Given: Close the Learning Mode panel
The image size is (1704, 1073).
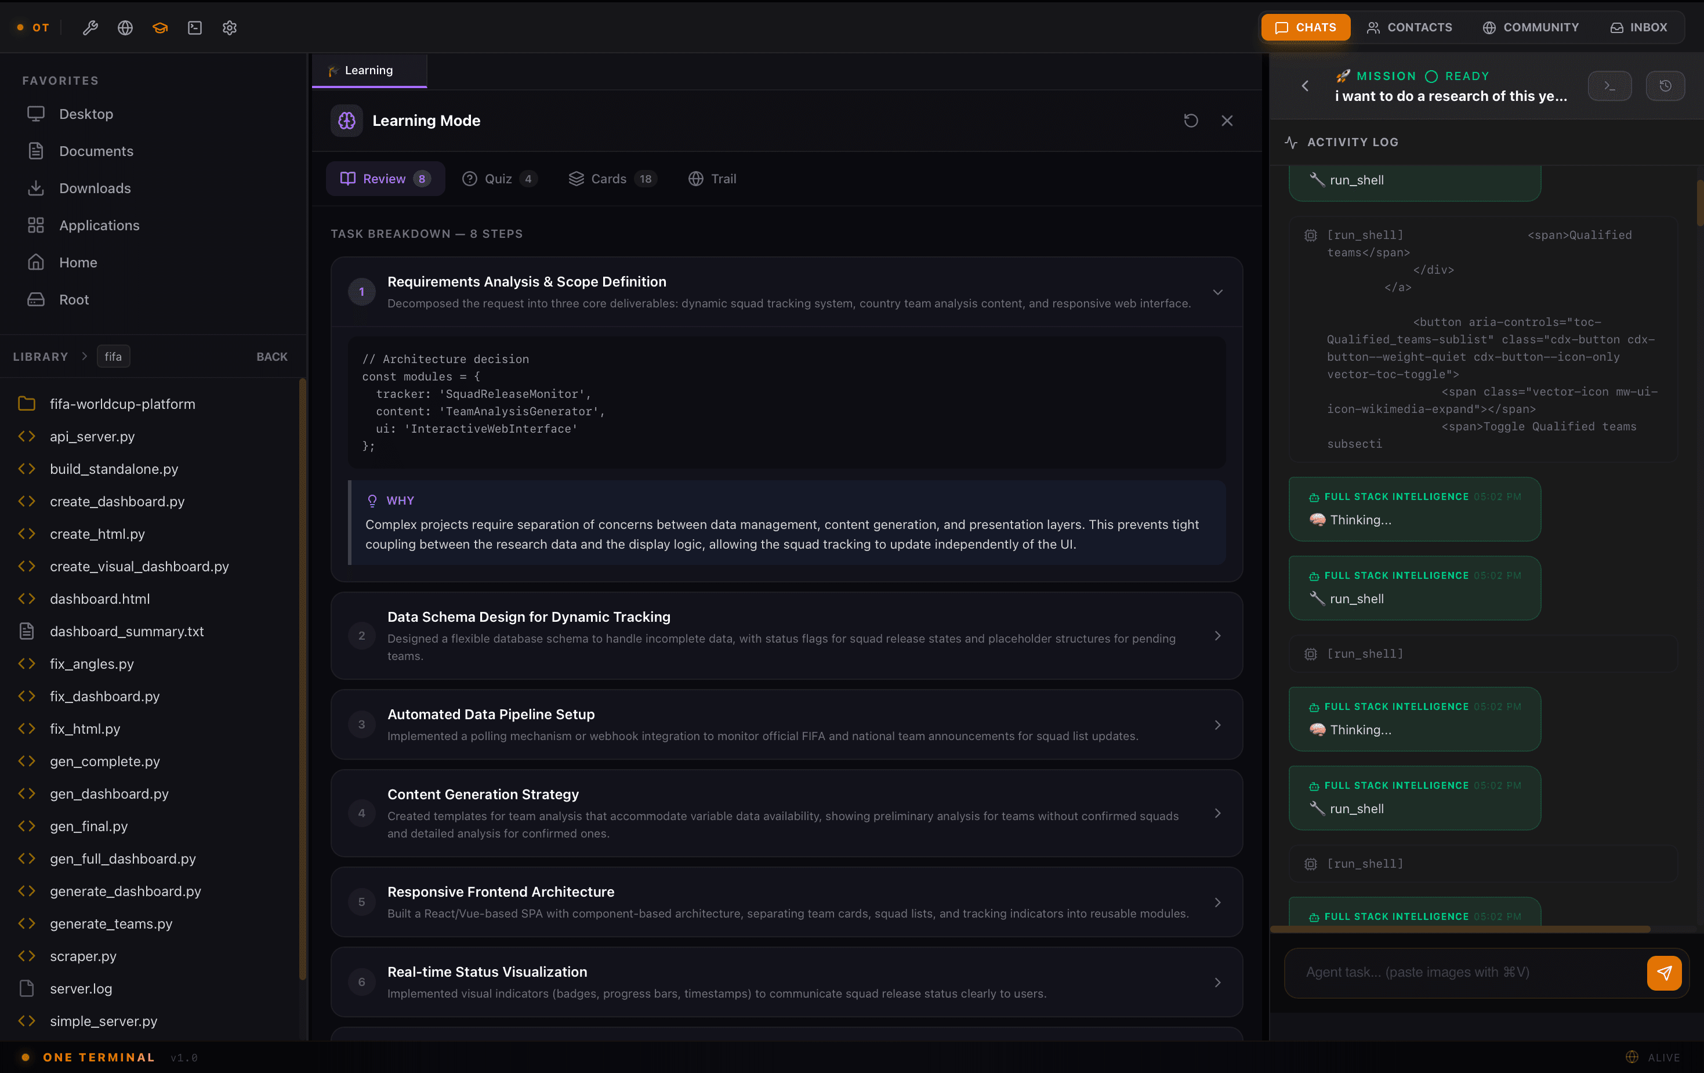Looking at the screenshot, I should (x=1227, y=121).
